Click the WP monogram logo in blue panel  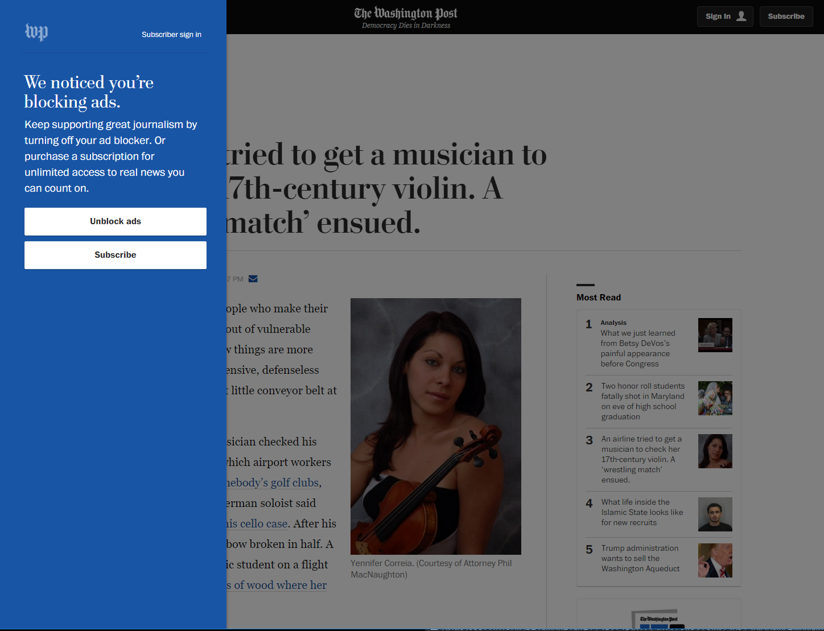coord(36,32)
